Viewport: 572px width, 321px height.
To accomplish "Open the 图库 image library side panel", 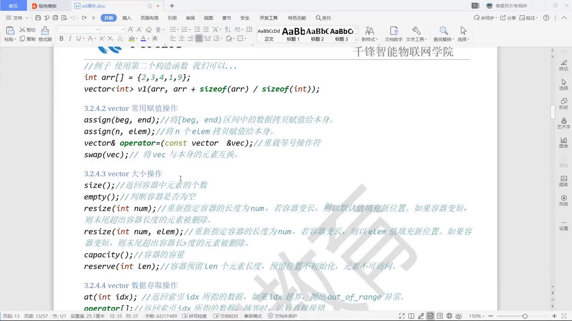I will point(564,181).
